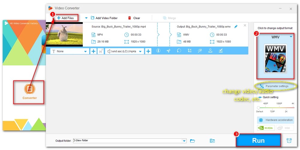Click the WMV output format image

click(275, 58)
